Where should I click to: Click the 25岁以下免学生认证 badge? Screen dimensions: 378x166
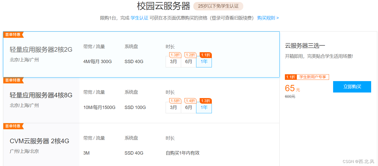coord(218,6)
